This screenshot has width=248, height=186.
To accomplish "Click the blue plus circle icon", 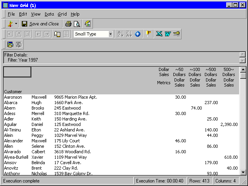I will [x=138, y=34].
